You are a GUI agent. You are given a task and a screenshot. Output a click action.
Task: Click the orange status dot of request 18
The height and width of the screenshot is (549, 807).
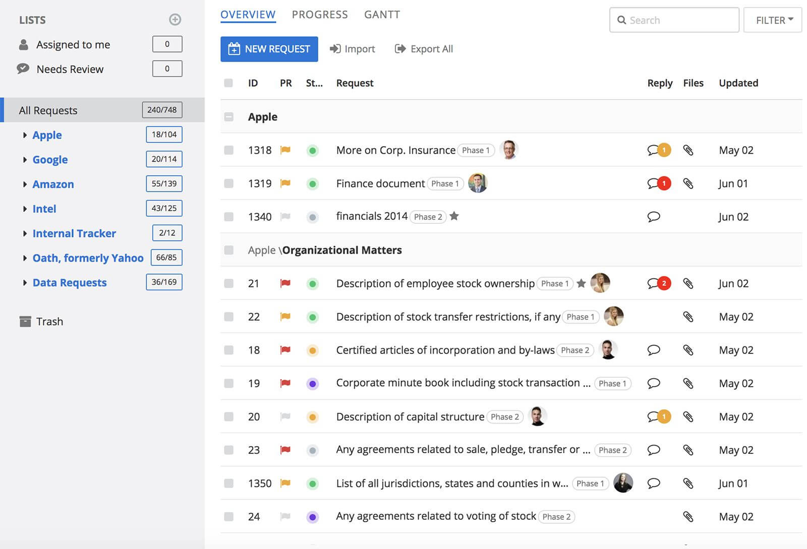tap(313, 350)
